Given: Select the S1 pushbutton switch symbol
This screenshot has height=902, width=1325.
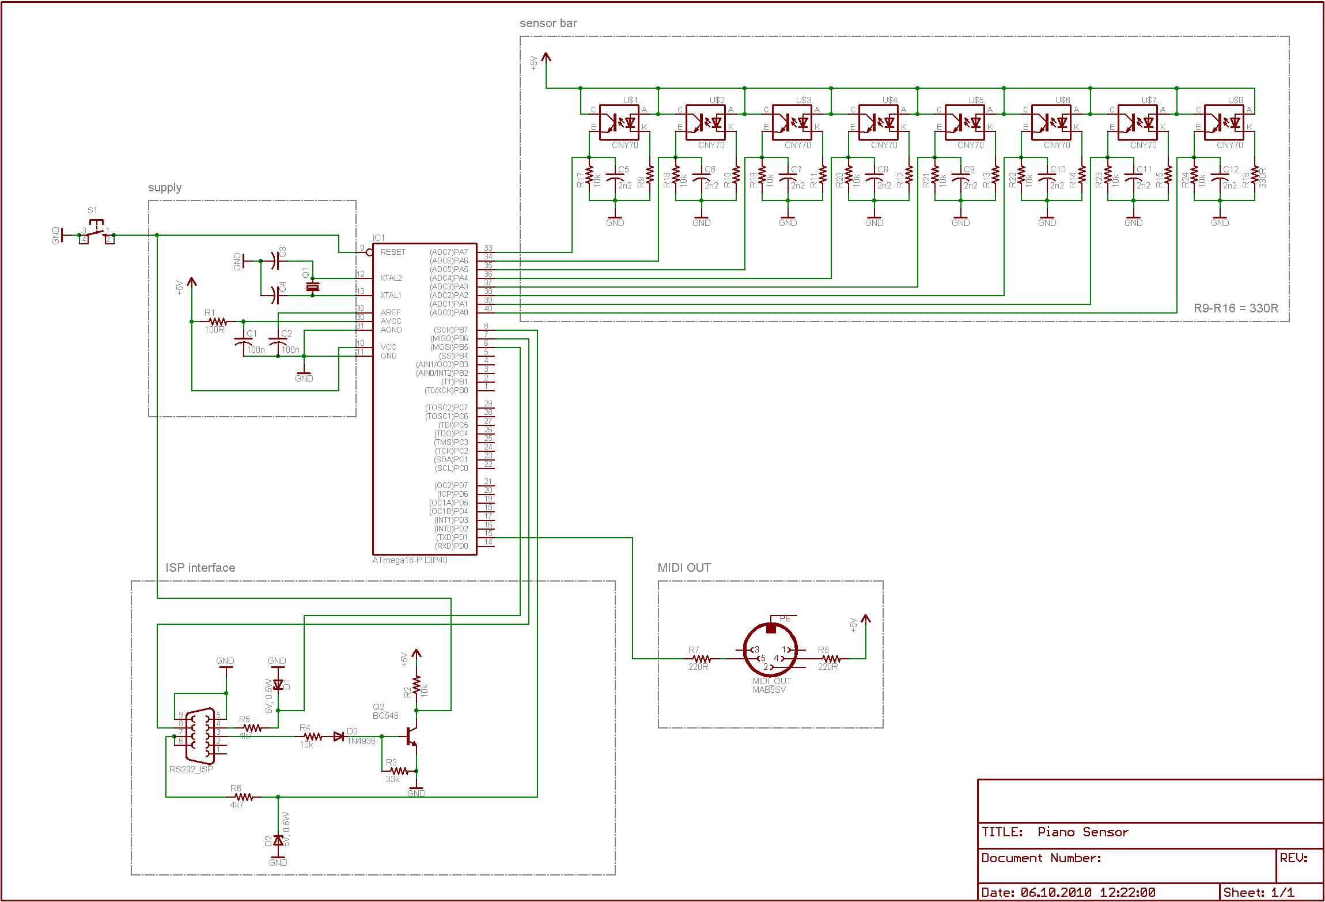Looking at the screenshot, I should tap(96, 232).
